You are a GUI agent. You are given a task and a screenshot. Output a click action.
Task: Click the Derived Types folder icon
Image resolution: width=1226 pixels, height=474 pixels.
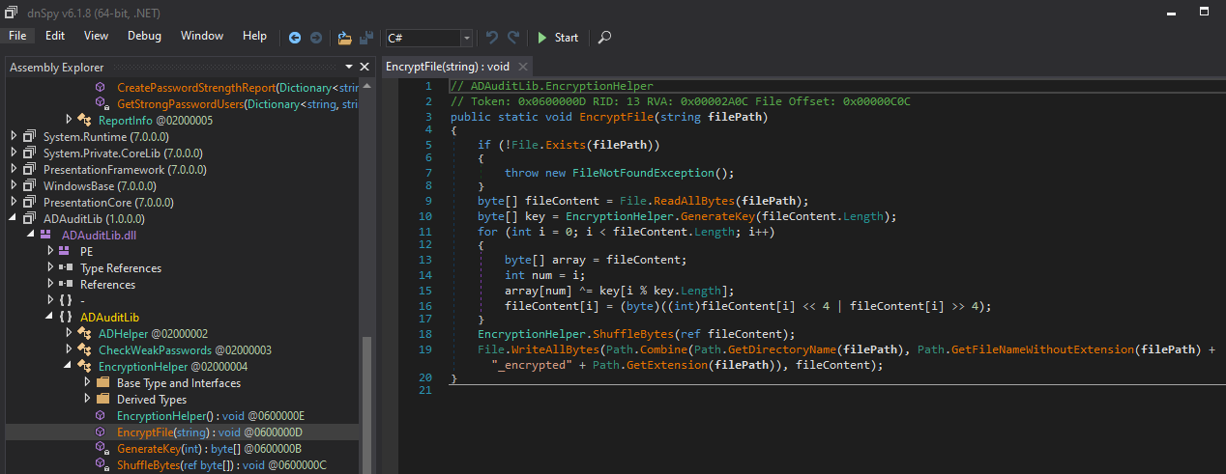tap(102, 399)
